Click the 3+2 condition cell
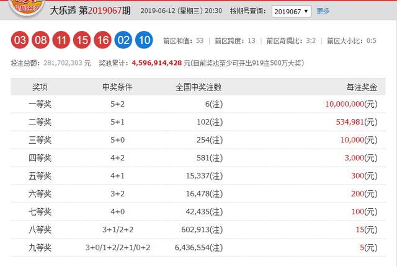 117,194
